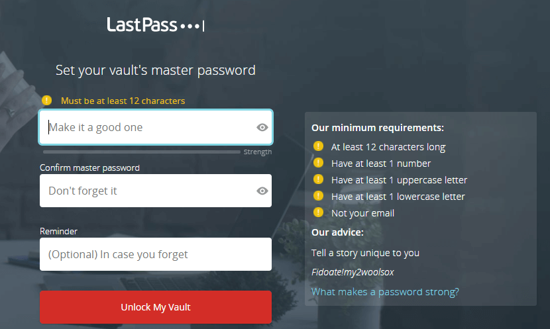Click the password Strength meter bar
The image size is (550, 329).
[x=140, y=152]
